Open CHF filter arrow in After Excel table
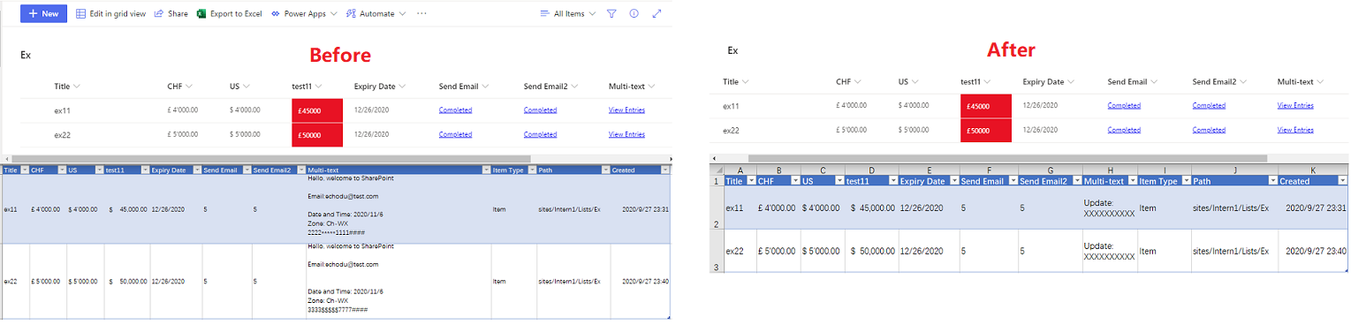Image resolution: width=1351 pixels, height=325 pixels. (795, 180)
